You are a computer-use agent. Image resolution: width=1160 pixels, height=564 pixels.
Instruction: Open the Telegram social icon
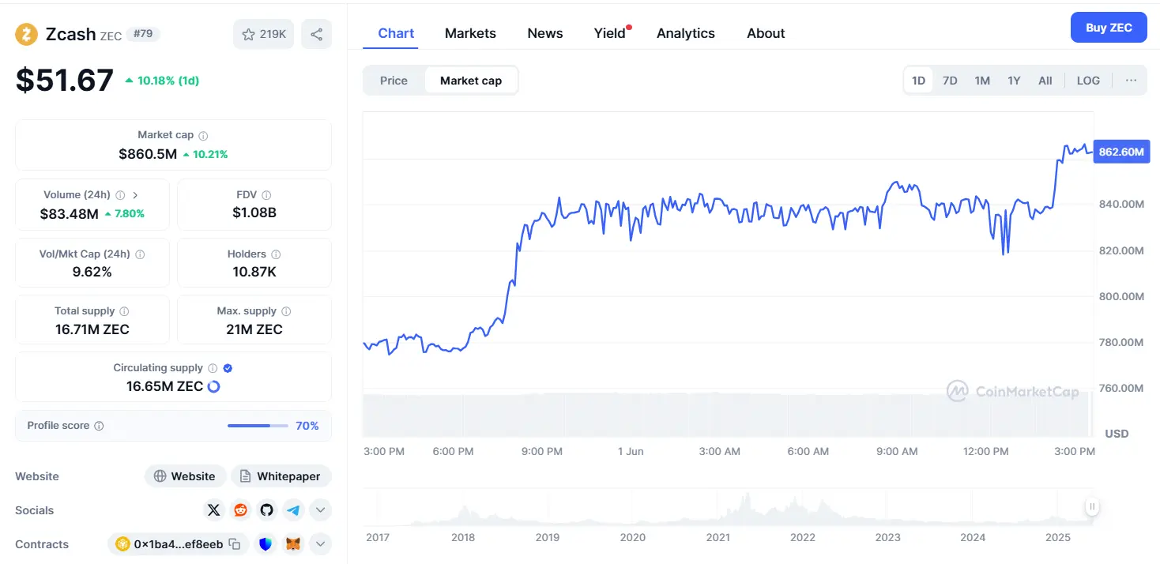[x=293, y=510]
